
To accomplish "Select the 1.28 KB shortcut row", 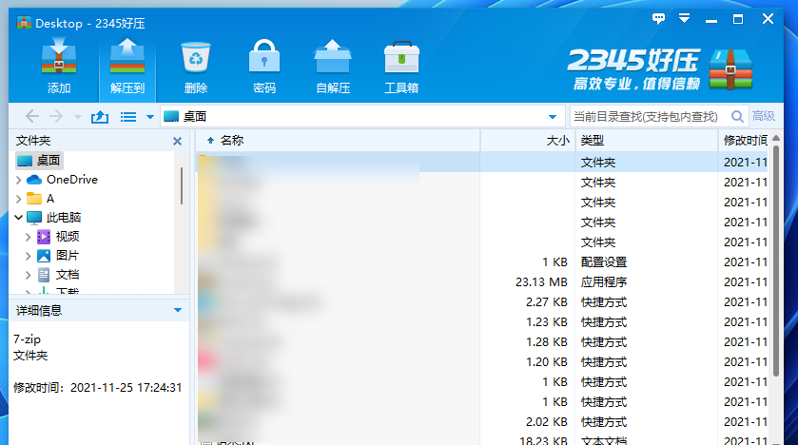I will click(x=482, y=341).
